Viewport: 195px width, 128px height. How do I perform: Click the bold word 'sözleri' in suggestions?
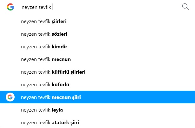pyautogui.click(x=59, y=34)
